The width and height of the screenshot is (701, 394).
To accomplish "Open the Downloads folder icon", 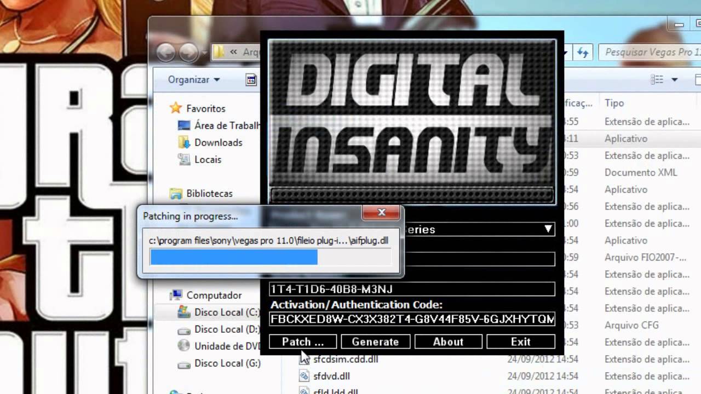I will tap(184, 142).
